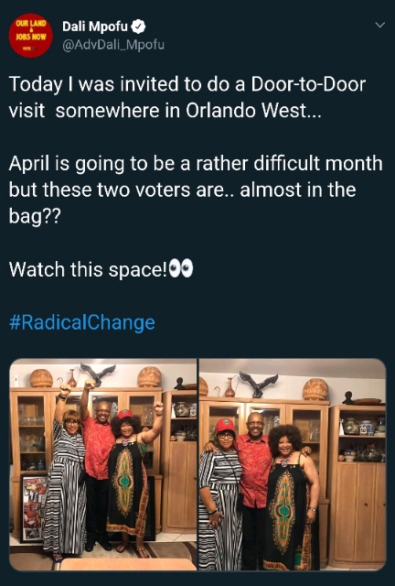The height and width of the screenshot is (586, 395).
Task: Open the @AdvDali_Mpofu handle
Action: [113, 45]
